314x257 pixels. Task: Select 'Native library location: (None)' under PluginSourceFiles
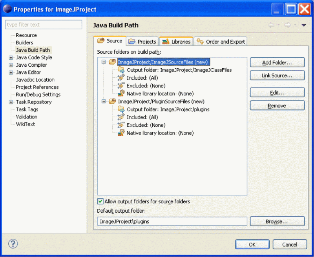[x=160, y=133]
